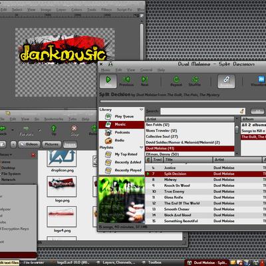Open the Recently Added playlist
The height and width of the screenshot is (266, 266).
pos(122,162)
